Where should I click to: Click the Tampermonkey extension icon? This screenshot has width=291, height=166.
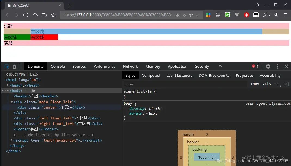(256, 15)
